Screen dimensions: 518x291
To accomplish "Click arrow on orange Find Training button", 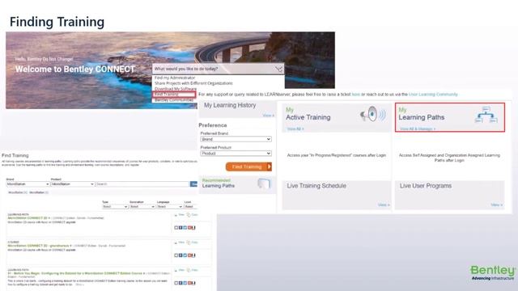I will click(x=270, y=167).
